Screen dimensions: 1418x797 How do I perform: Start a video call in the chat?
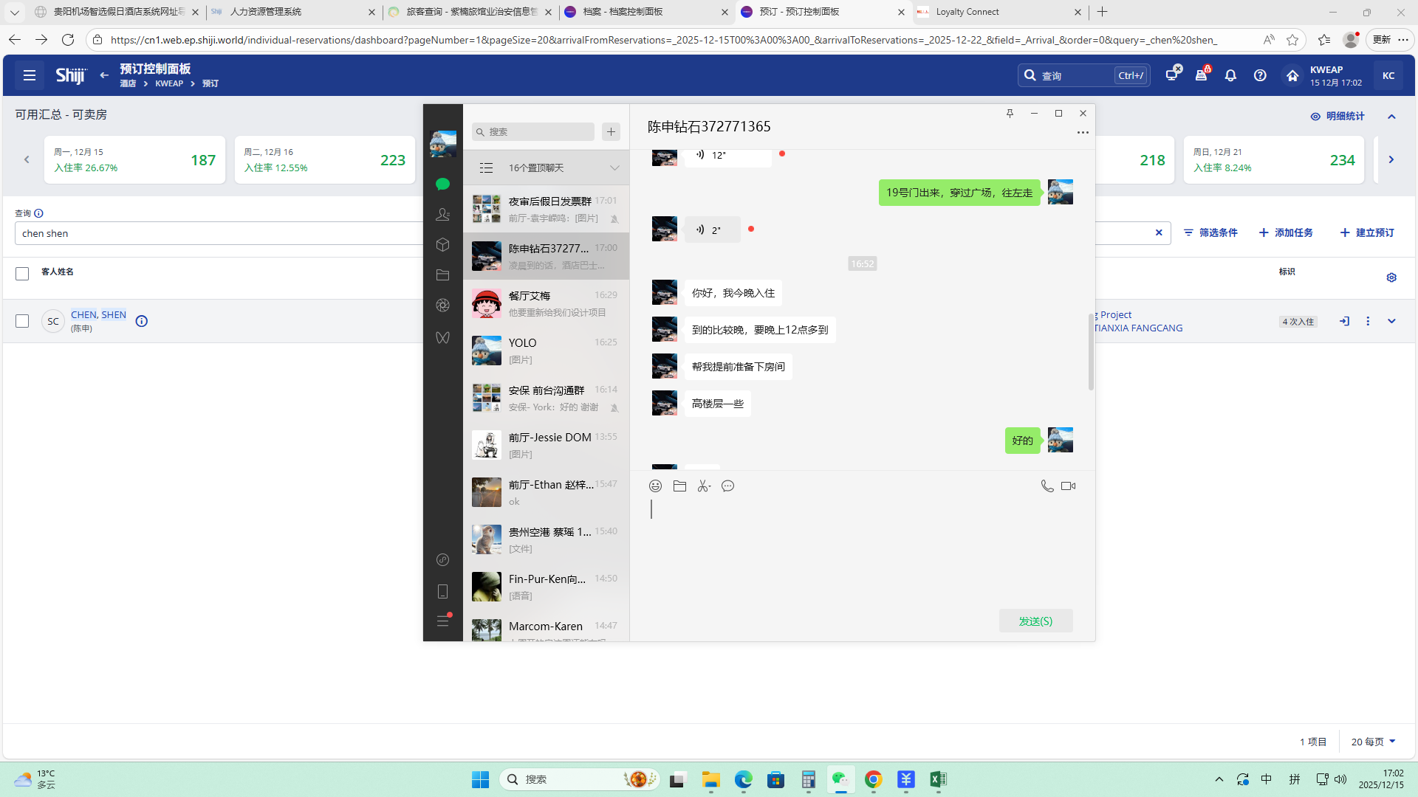tap(1068, 486)
